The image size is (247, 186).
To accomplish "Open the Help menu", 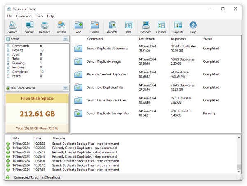I will coord(50,16).
